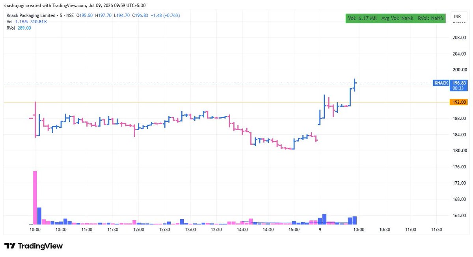Click the 13:30 time axis label

(216, 230)
